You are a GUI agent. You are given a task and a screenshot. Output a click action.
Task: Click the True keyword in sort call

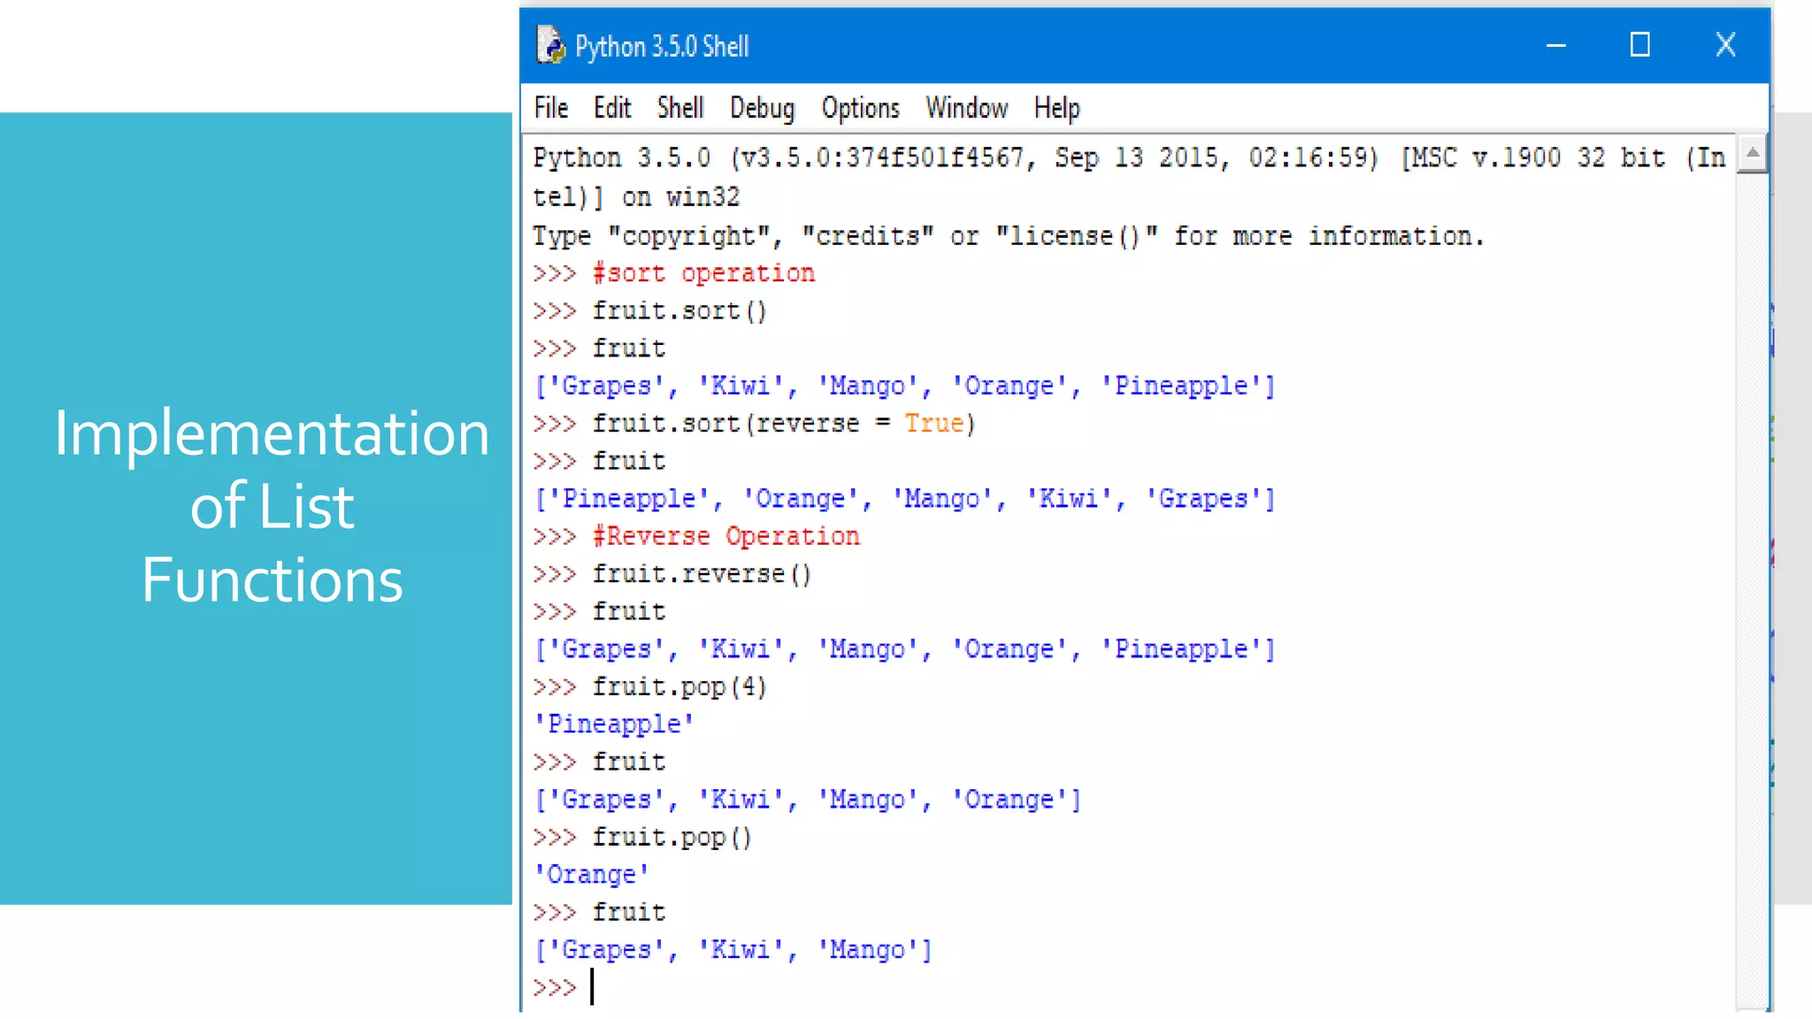coord(933,424)
